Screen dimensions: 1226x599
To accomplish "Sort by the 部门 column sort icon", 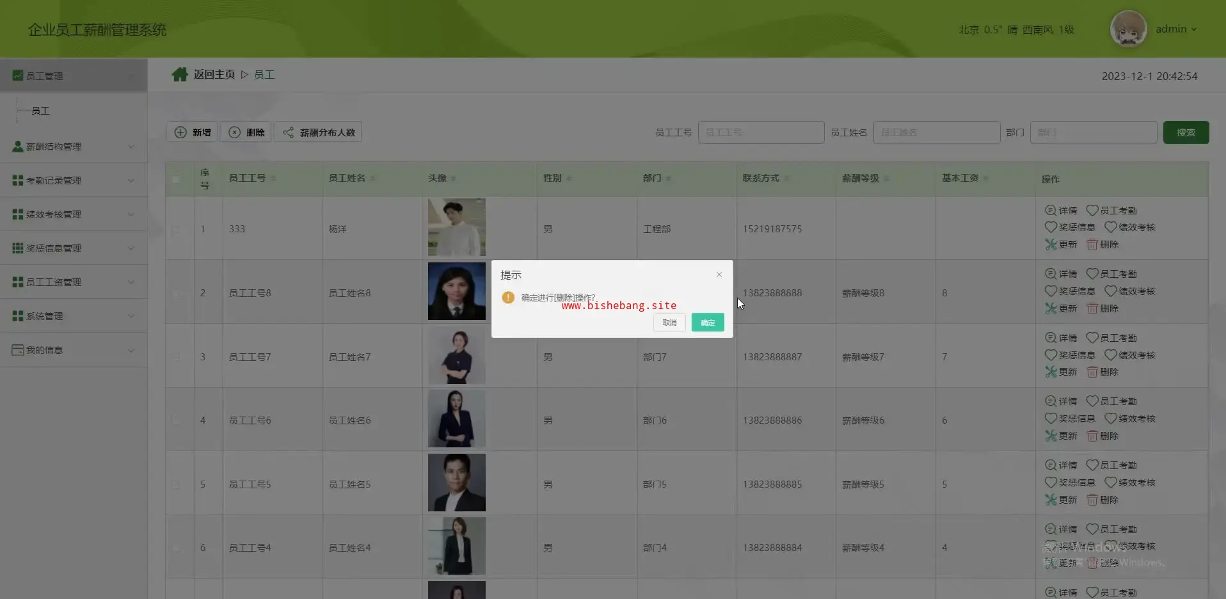I will point(668,179).
